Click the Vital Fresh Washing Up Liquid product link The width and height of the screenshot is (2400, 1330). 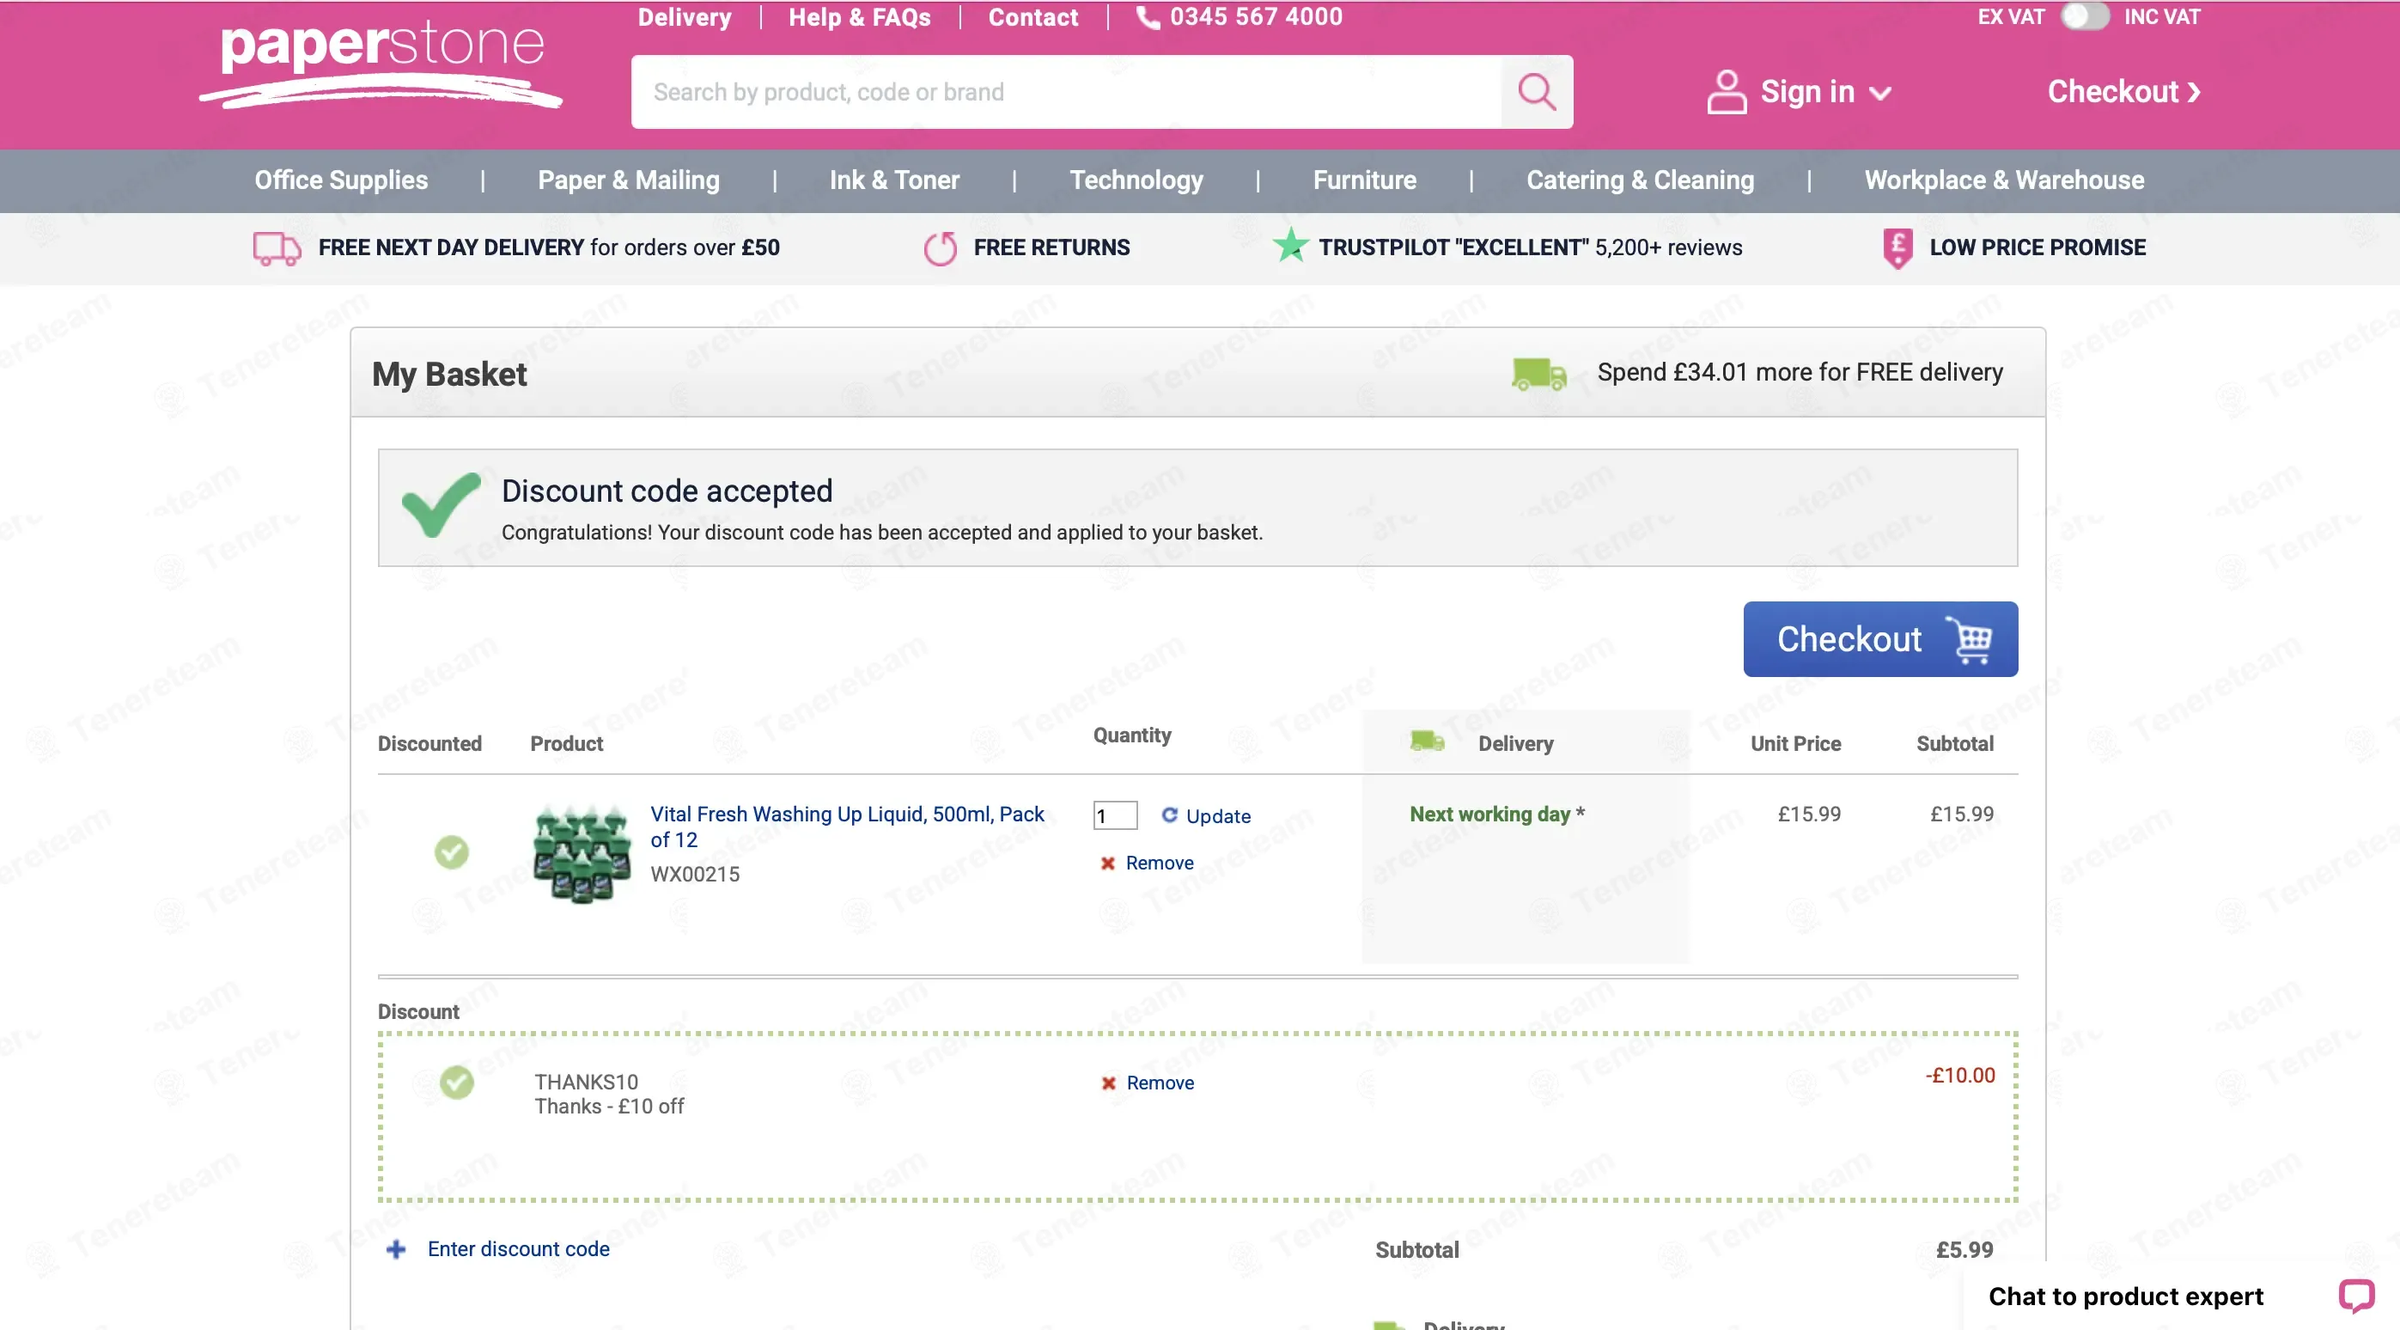pos(847,827)
